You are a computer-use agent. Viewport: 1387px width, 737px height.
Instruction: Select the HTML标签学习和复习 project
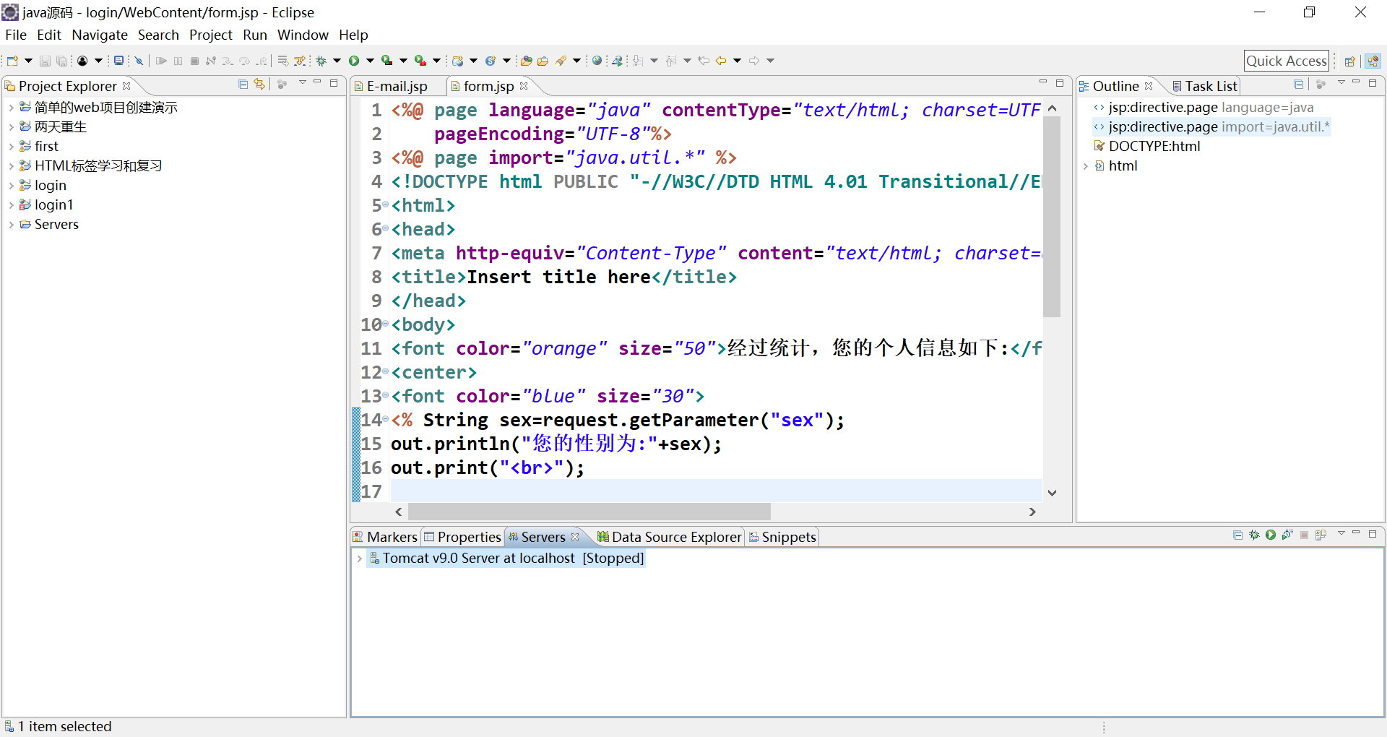(98, 166)
